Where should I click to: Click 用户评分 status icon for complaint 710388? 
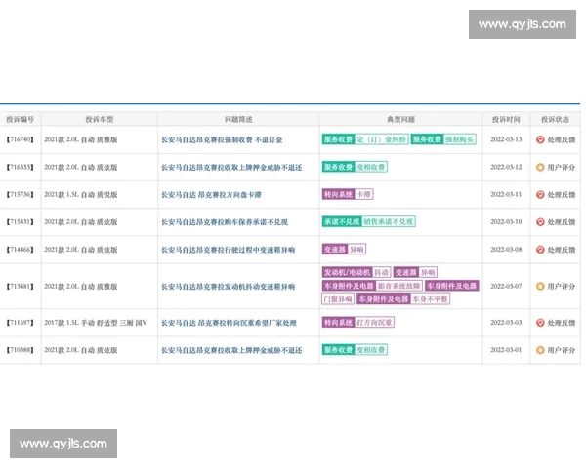[x=540, y=349]
